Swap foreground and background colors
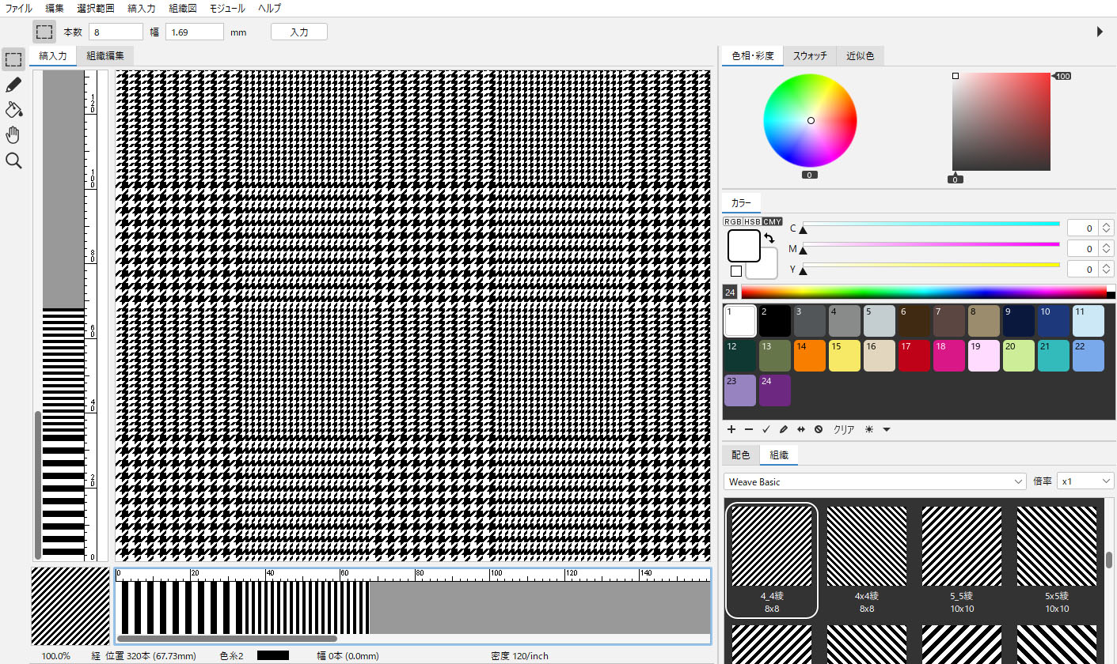 point(769,238)
